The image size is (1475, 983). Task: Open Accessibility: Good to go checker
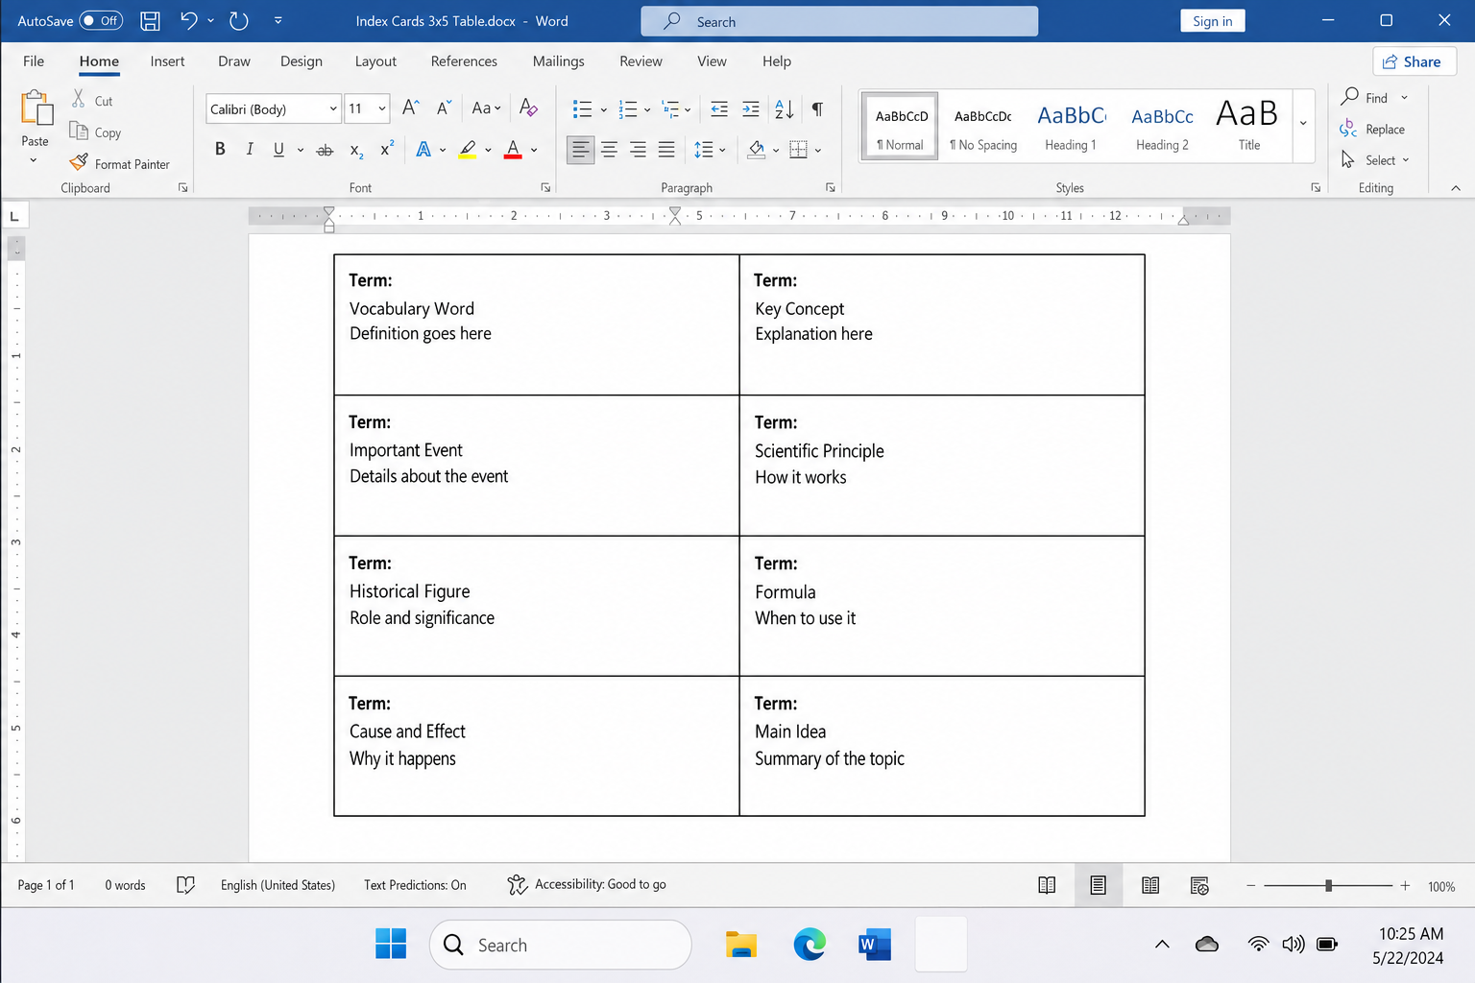coord(587,884)
